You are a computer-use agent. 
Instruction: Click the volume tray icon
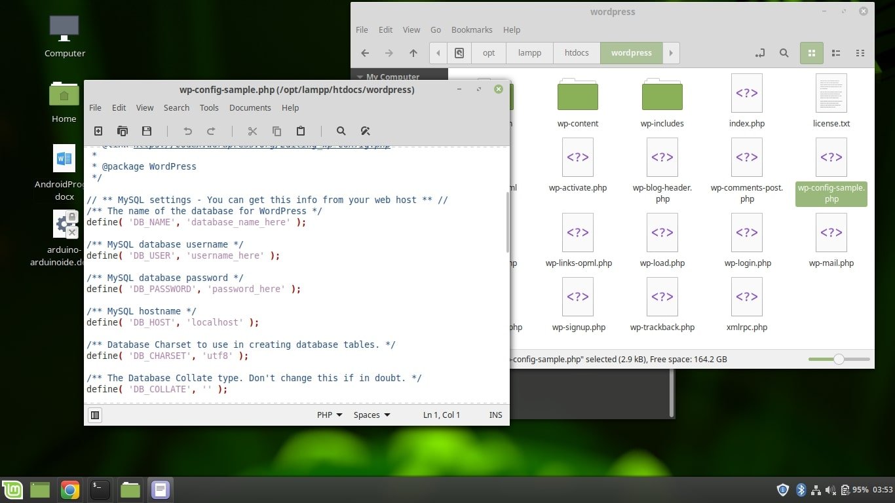point(831,489)
